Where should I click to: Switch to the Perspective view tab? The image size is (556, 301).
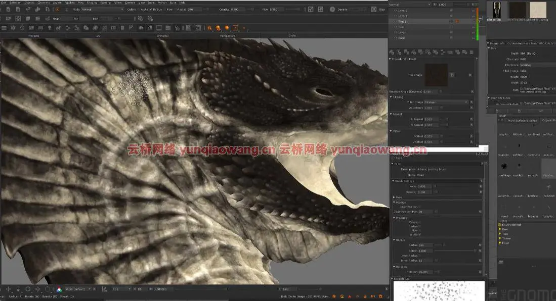(x=228, y=36)
